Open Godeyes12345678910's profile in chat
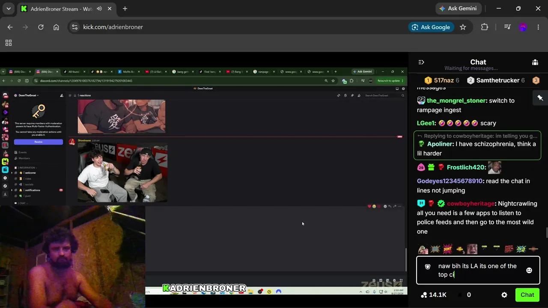The width and height of the screenshot is (548, 308). point(450,181)
